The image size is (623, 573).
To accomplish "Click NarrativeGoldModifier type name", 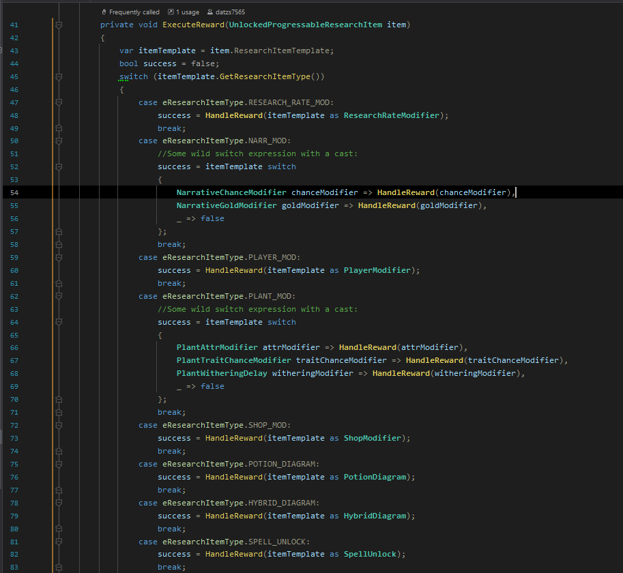I will tap(227, 205).
